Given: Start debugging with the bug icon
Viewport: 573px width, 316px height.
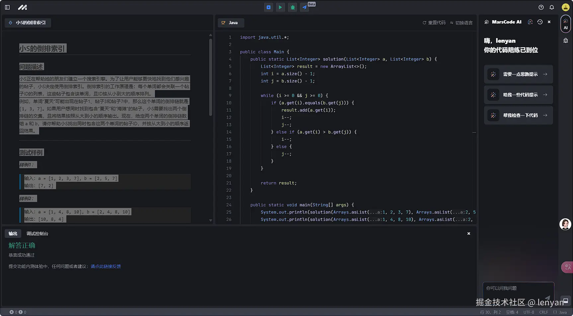Looking at the screenshot, I should [x=292, y=7].
